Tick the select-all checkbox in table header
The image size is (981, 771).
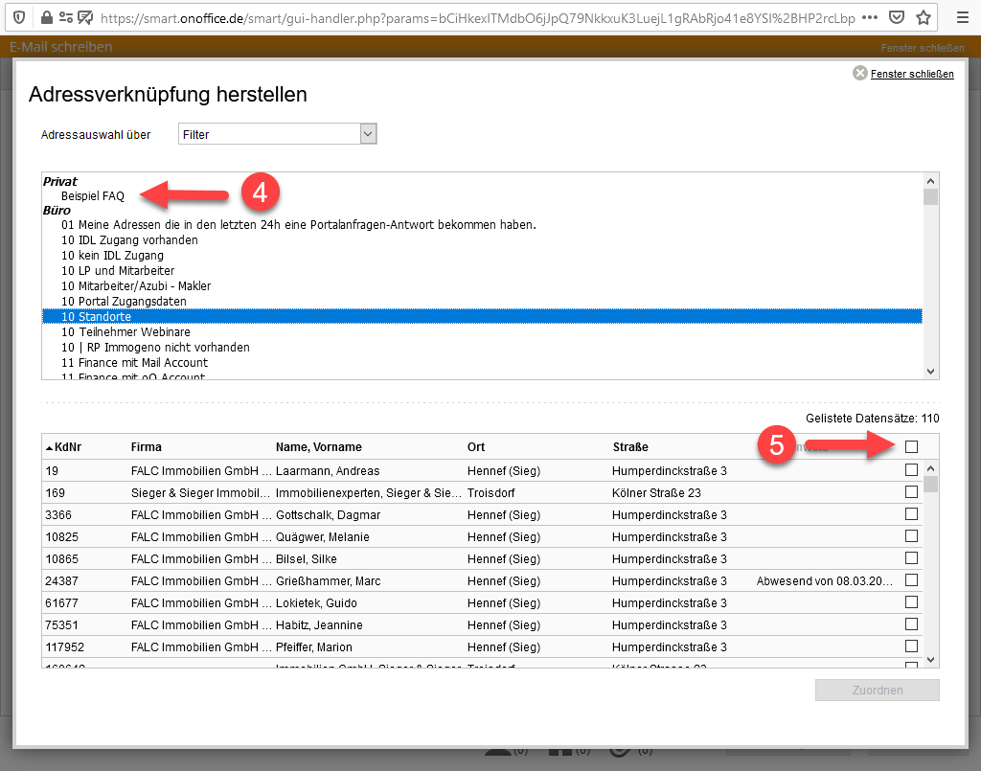(x=911, y=446)
